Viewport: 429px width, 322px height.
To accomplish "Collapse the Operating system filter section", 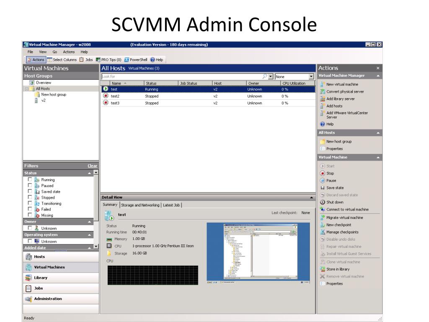I will (90, 235).
